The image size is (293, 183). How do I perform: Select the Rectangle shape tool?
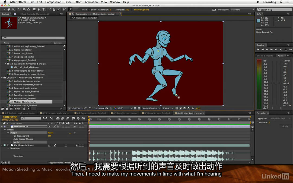tap(34, 9)
